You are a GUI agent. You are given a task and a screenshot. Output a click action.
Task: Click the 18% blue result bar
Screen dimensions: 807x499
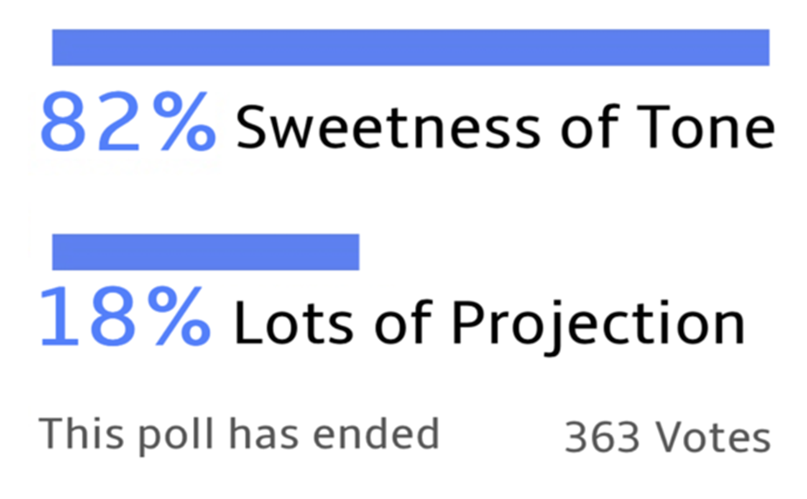click(205, 252)
